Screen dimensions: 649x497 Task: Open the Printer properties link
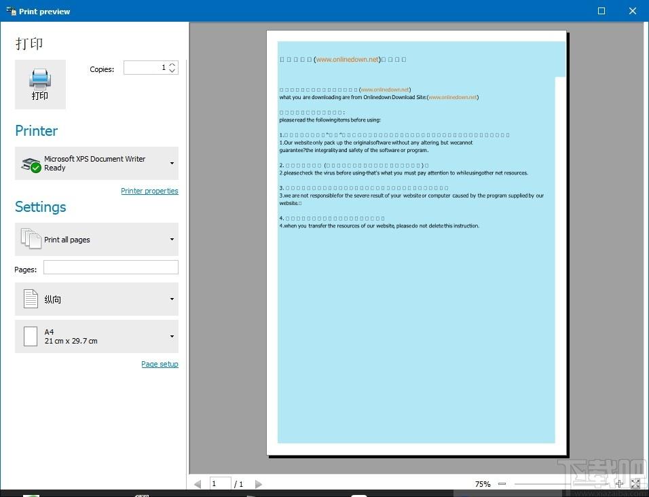149,191
